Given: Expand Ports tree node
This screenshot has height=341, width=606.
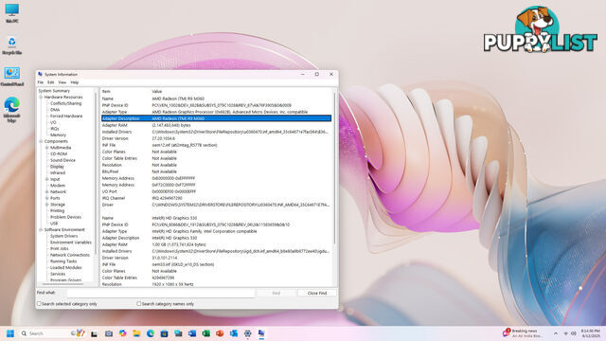Looking at the screenshot, I should click(47, 198).
